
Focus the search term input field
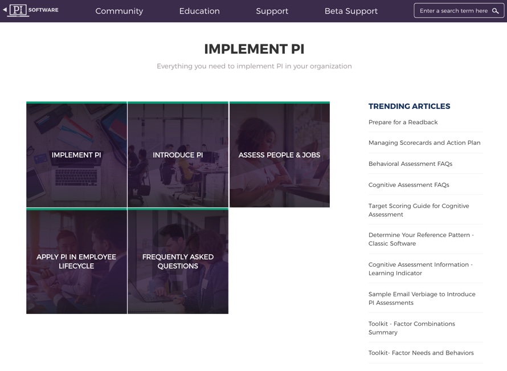coord(453,11)
